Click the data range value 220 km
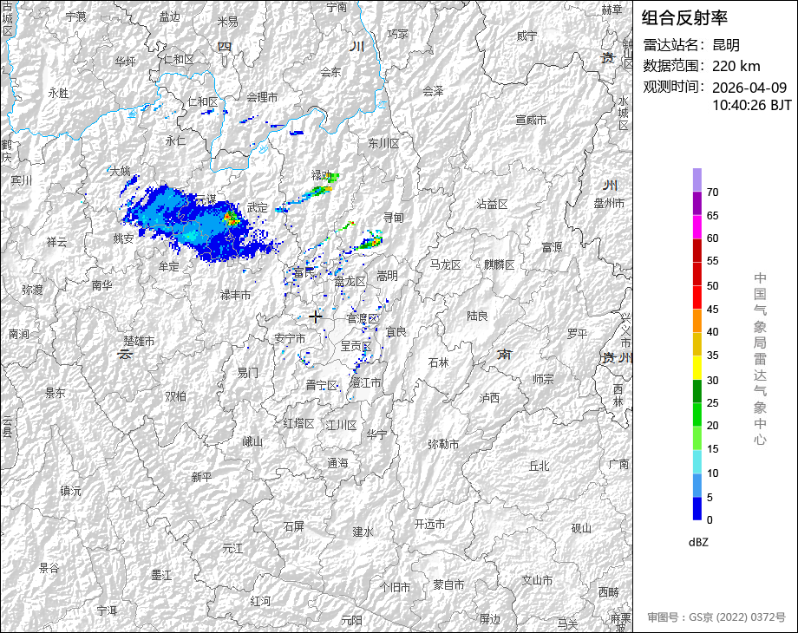The image size is (798, 633). (736, 66)
